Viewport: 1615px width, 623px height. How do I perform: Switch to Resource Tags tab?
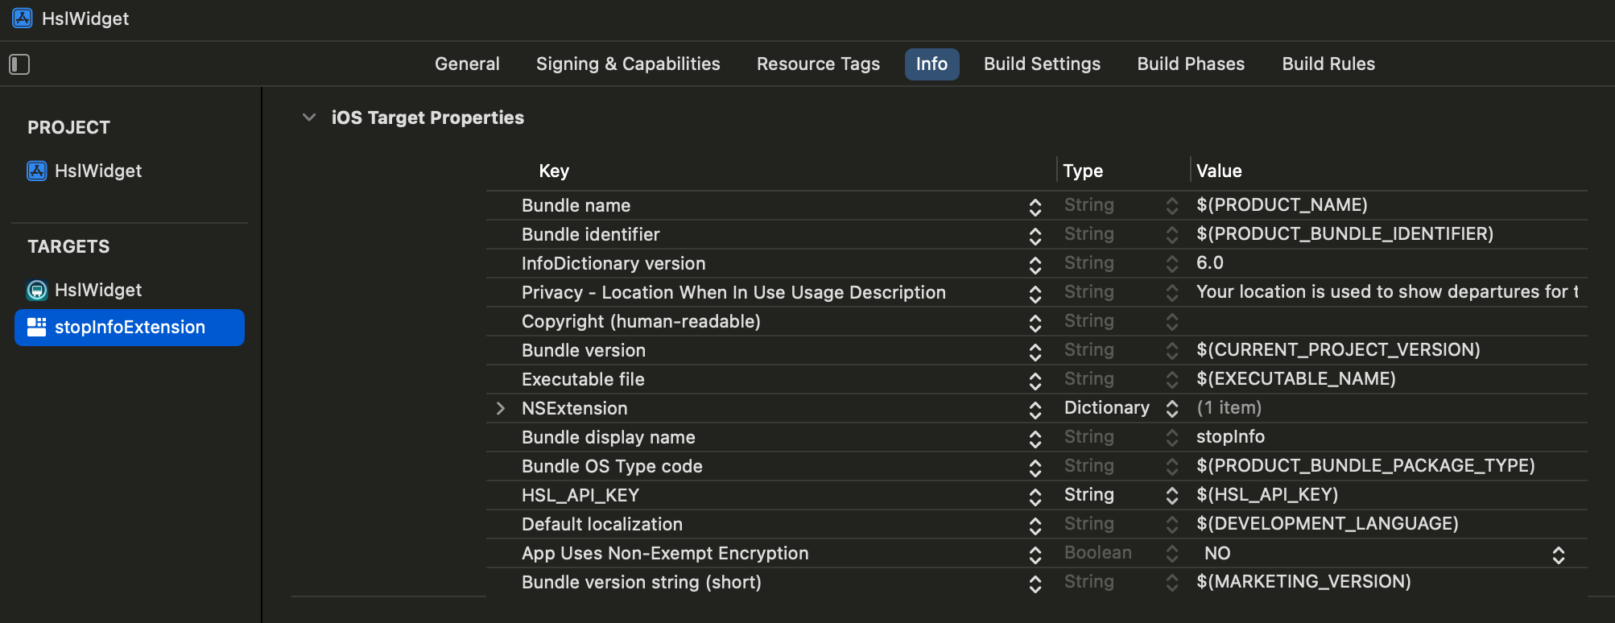[818, 64]
